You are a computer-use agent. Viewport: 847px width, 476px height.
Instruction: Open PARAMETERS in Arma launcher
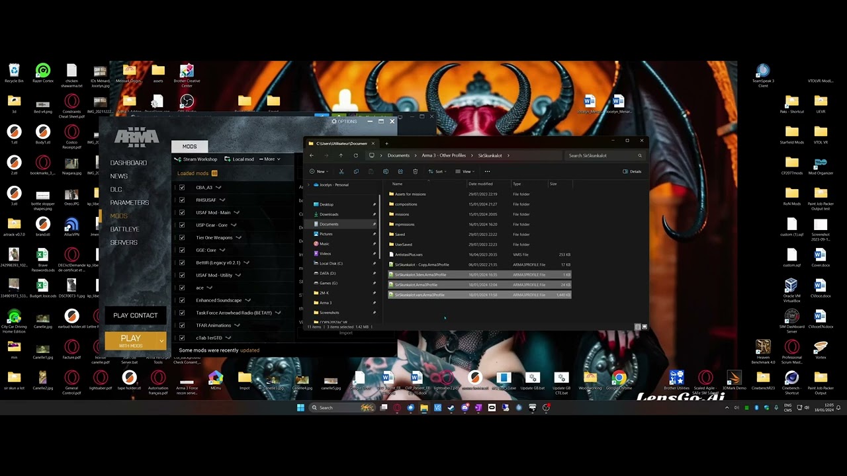pyautogui.click(x=130, y=202)
